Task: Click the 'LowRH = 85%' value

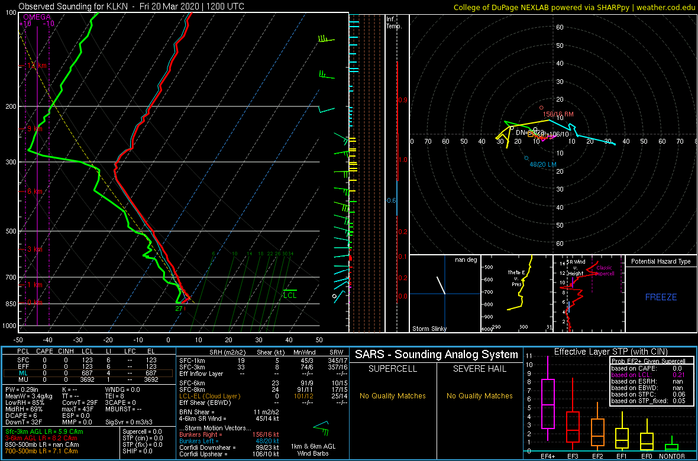Action: click(x=24, y=402)
